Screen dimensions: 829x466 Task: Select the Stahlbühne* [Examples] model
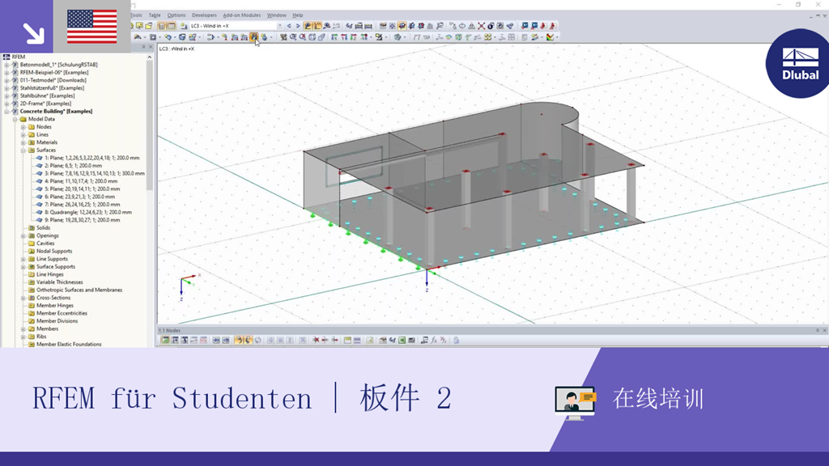(x=48, y=96)
